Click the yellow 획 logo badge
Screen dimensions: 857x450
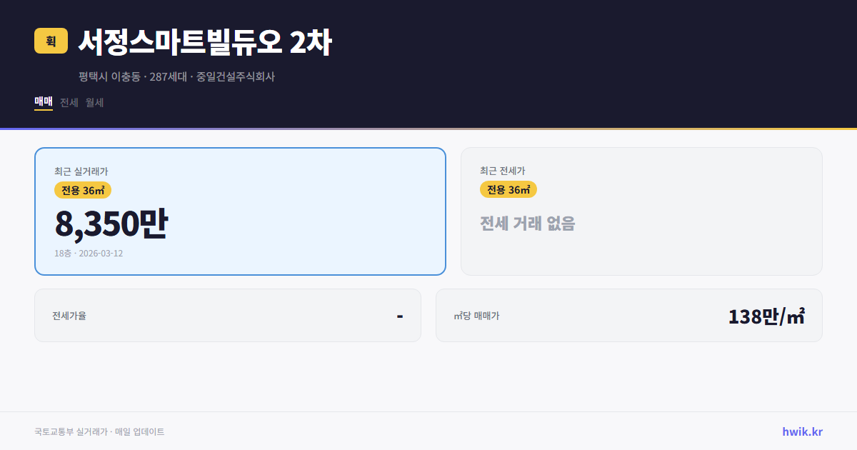coord(49,41)
